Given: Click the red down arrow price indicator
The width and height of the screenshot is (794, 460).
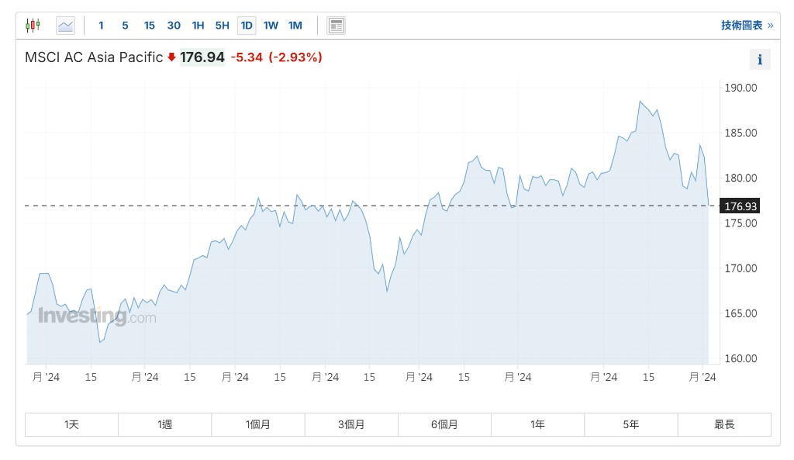Looking at the screenshot, I should (x=171, y=57).
